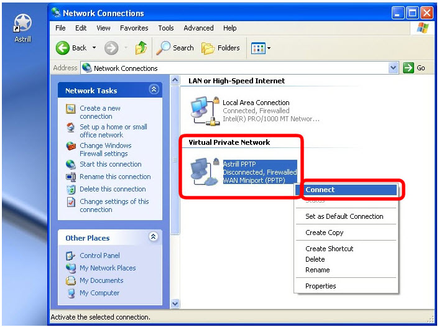Click the Create a new connection icon
Image resolution: width=439 pixels, height=327 pixels.
point(70,109)
